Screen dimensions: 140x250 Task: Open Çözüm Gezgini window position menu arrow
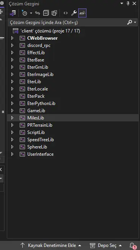[122, 3]
